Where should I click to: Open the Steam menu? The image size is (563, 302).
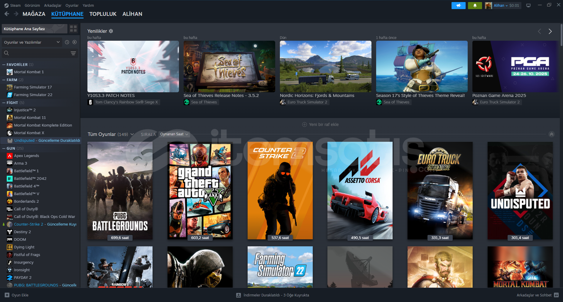15,6
